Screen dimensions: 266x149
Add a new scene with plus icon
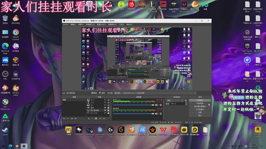tap(64, 119)
